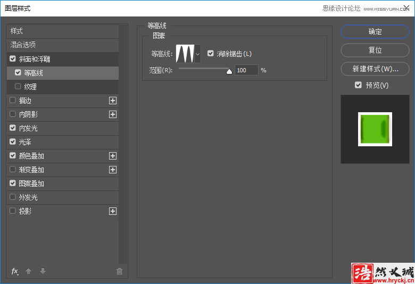The width and height of the screenshot is (415, 284).
Task: Enable the 渐变叠加 checkbox
Action: 13,170
